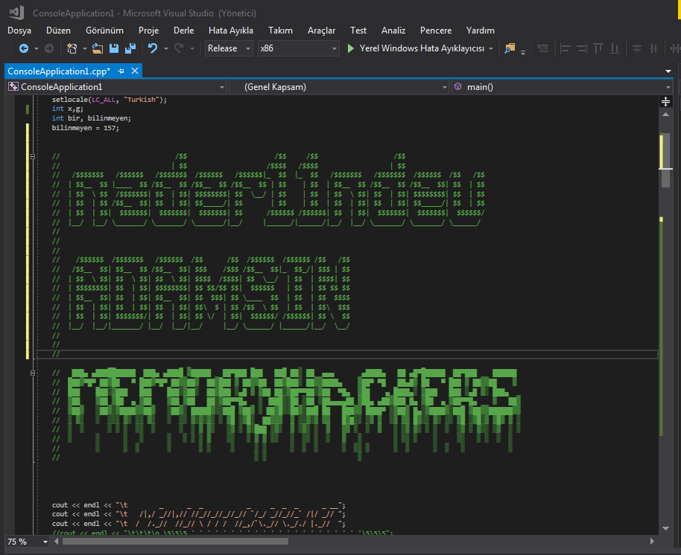Click the horizontal scrollbar left arrow
681x555 pixels.
coord(57,541)
